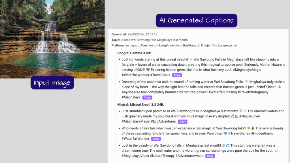
Task: Click the '#TravelPhotography' hashtag text
Action: [253, 92]
